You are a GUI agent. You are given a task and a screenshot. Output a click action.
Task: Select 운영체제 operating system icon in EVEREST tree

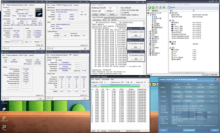pyautogui.click(x=150, y=33)
